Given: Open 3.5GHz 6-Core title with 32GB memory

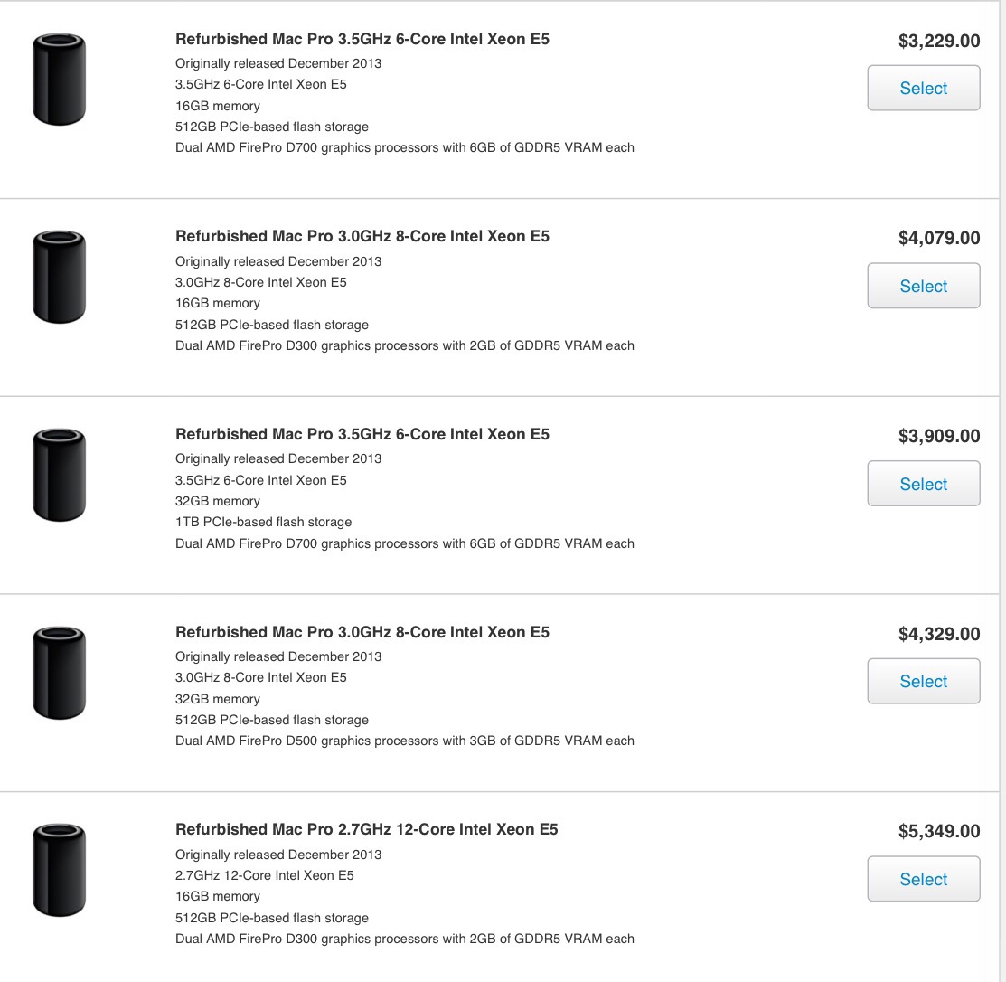Looking at the screenshot, I should [362, 435].
